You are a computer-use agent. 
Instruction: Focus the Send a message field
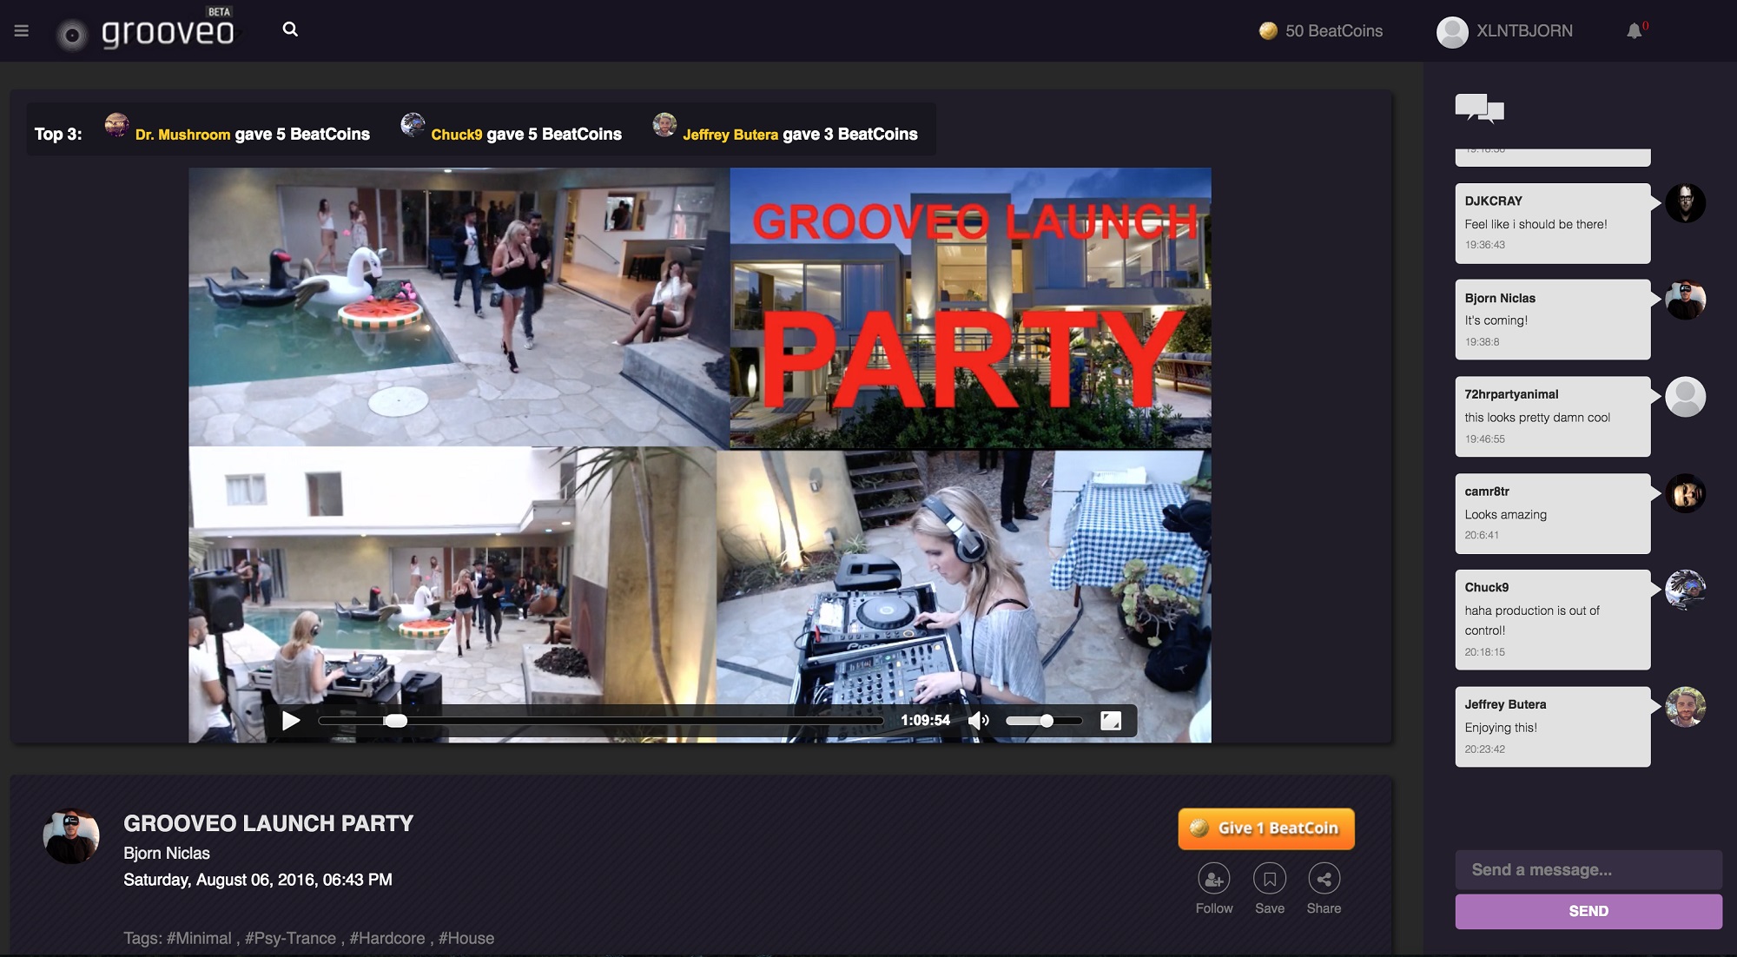[1588, 869]
